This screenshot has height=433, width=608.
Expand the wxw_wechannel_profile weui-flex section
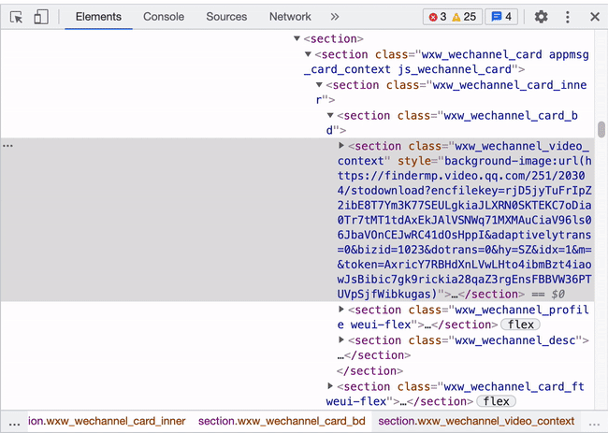[341, 310]
